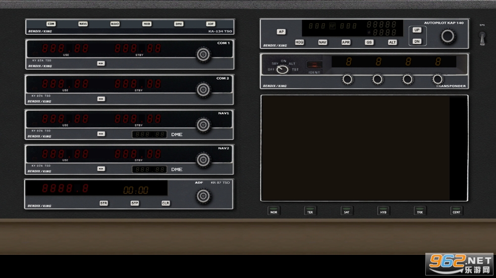Toggle the NAV1 audio panel button
The width and height of the screenshot is (496, 278).
[x=83, y=24]
